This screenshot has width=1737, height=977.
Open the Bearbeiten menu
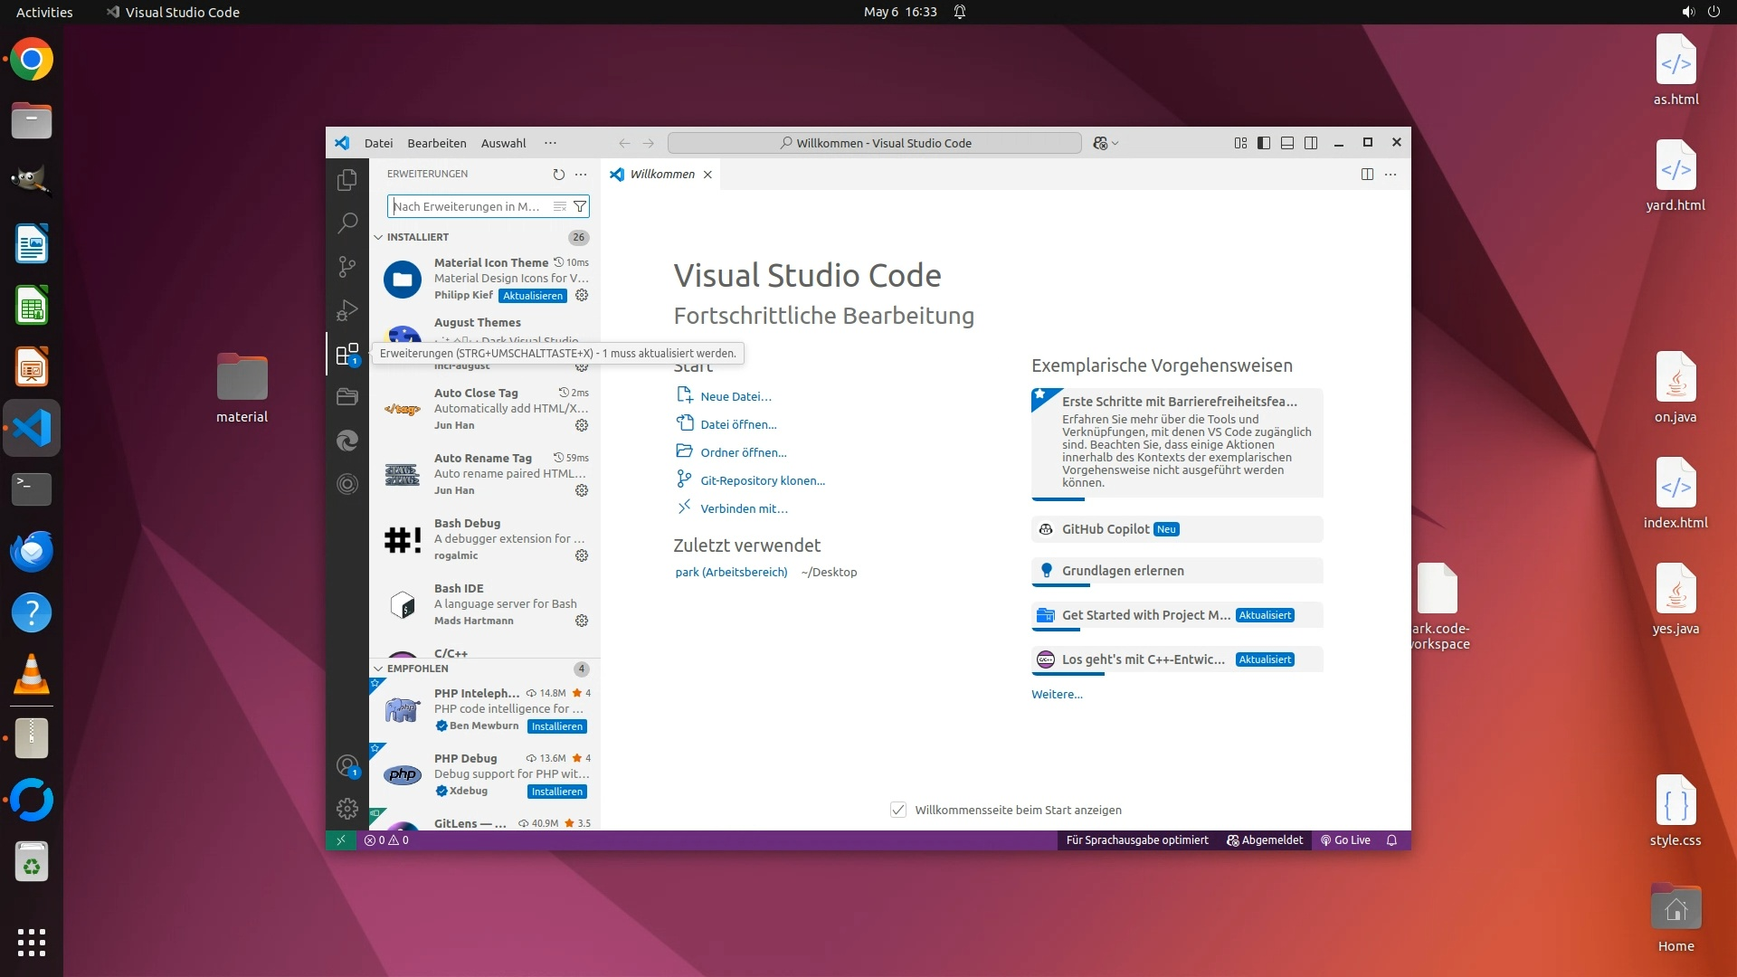coord(436,143)
